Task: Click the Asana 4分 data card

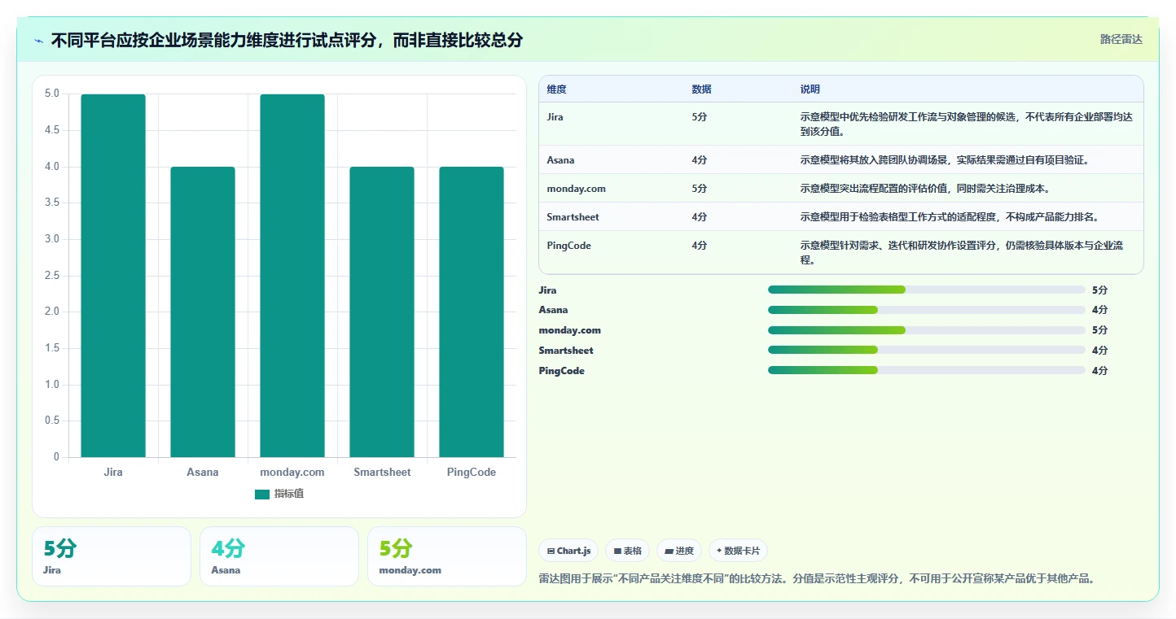Action: coord(279,556)
